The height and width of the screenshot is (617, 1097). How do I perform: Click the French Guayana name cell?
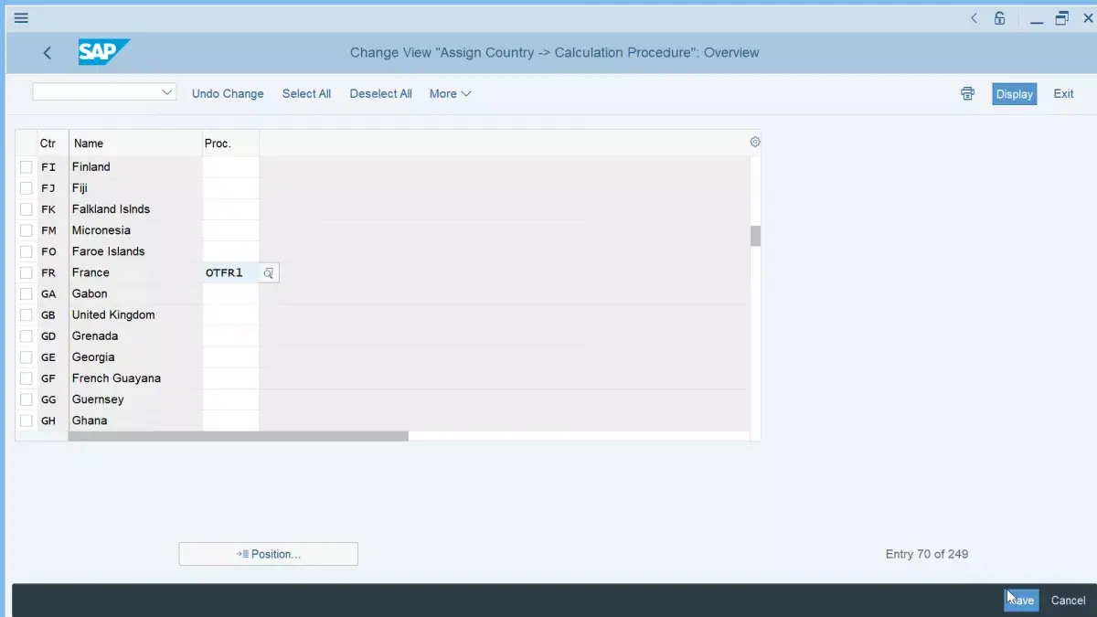(x=135, y=378)
